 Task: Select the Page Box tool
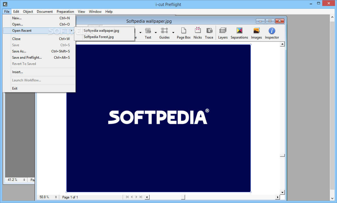point(184,33)
